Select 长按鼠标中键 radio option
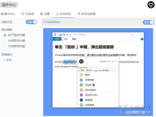This screenshot has height=117, width=156. (14, 41)
